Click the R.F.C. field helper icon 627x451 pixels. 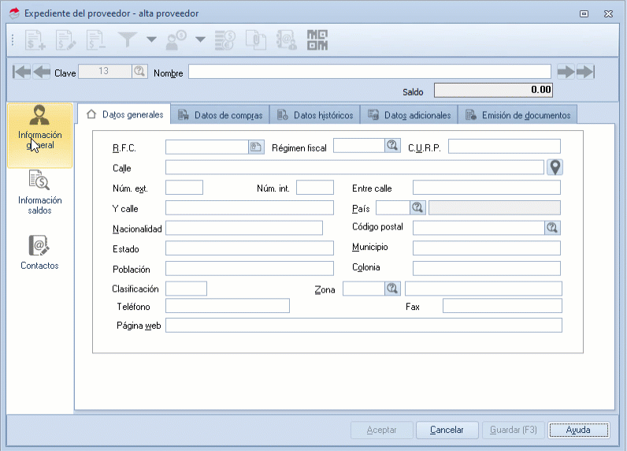(255, 147)
